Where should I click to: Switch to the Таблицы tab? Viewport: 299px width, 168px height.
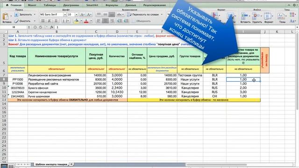tap(50, 5)
